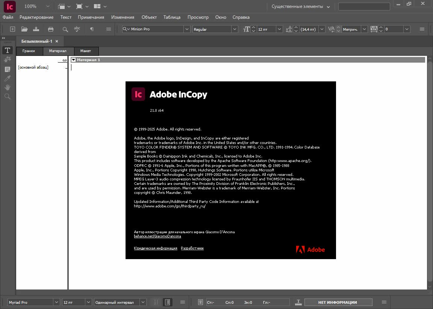Increase font size with the up stepper arrow

(253, 27)
